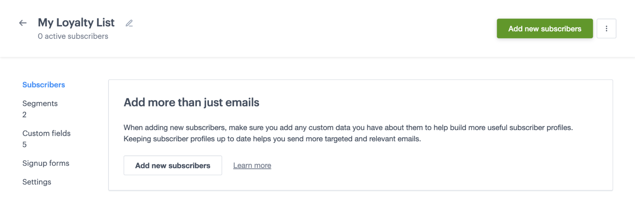The width and height of the screenshot is (635, 222).
Task: Click the green Add new subscribers button
Action: (544, 29)
